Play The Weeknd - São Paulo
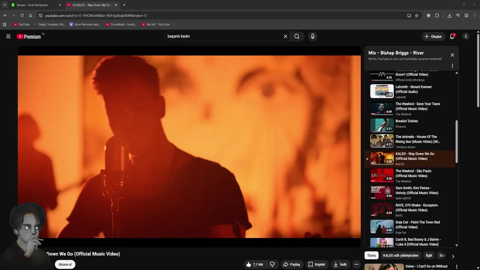The width and height of the screenshot is (480, 270). 409,175
